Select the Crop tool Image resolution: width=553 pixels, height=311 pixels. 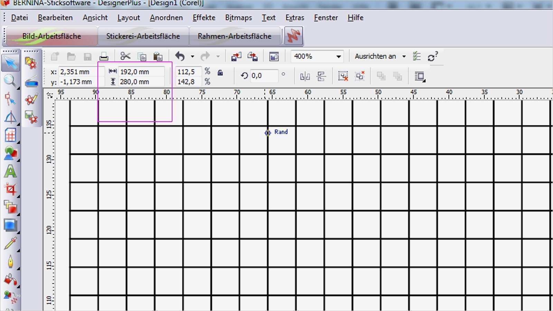tap(10, 189)
